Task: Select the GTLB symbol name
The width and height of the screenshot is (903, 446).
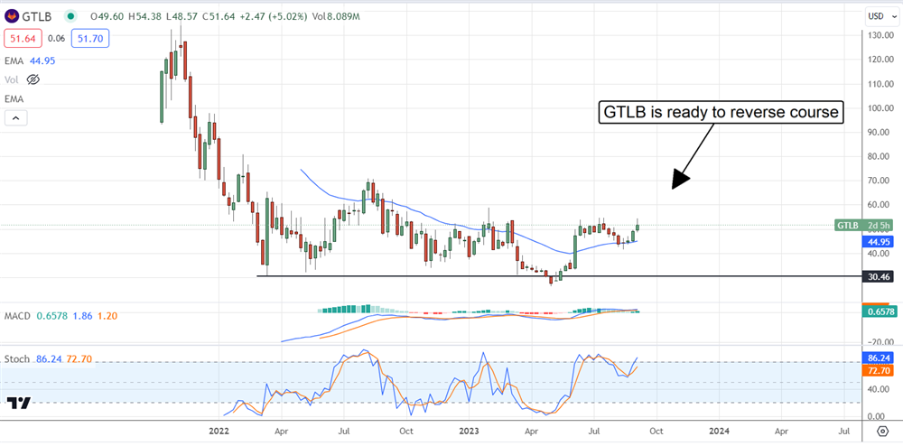Action: pyautogui.click(x=38, y=16)
